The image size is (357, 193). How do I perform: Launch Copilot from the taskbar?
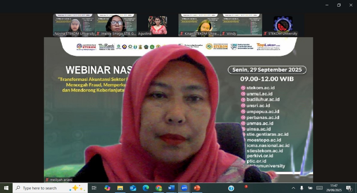click(x=107, y=188)
